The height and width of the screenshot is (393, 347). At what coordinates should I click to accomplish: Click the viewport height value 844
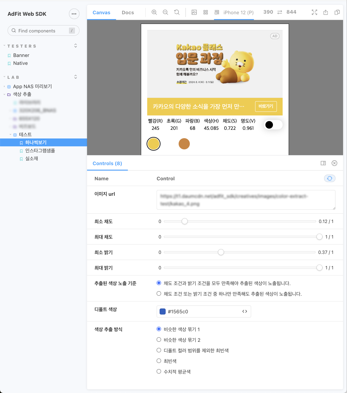coord(291,12)
